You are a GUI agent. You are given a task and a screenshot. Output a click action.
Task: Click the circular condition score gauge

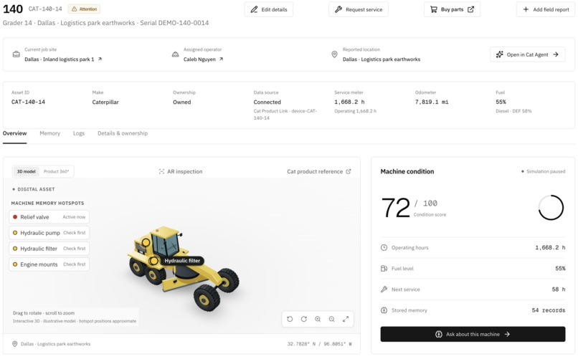(551, 208)
